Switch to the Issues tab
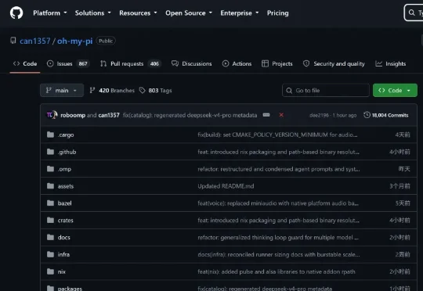Screen dimensions: 423x291 (x=68, y=63)
